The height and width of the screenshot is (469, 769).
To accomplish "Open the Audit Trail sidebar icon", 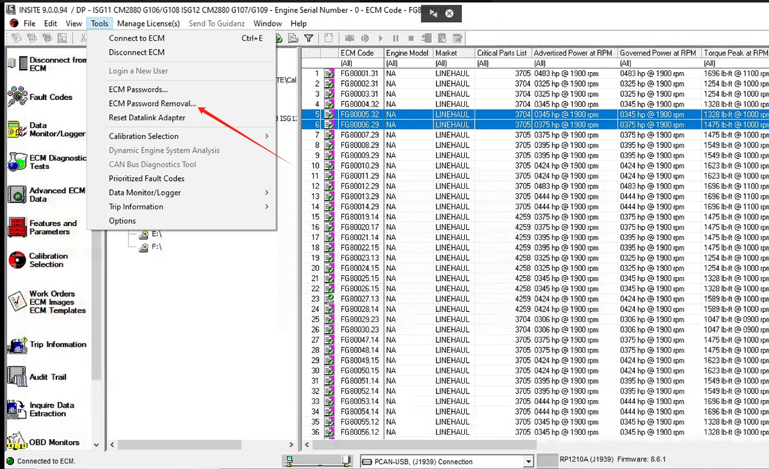I will 17,377.
